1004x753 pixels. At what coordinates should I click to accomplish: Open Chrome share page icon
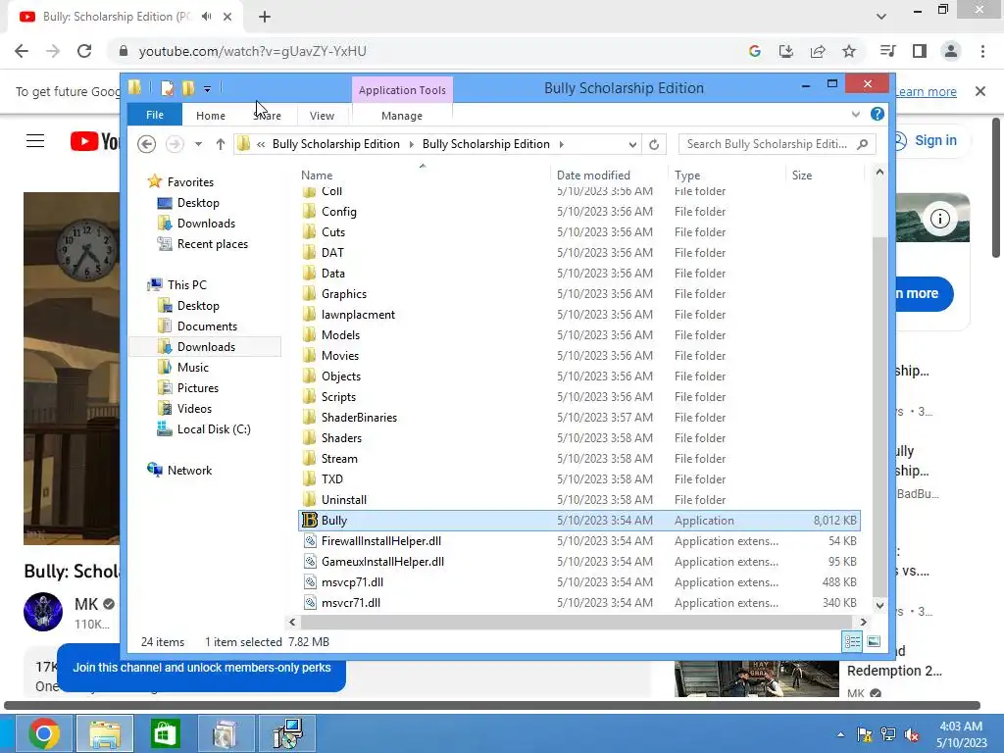point(818,51)
